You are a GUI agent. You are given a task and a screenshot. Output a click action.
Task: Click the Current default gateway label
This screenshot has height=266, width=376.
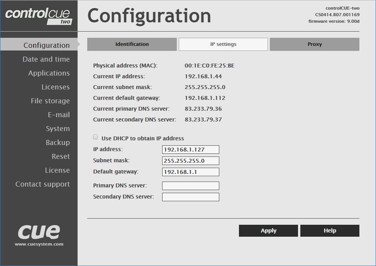(127, 98)
